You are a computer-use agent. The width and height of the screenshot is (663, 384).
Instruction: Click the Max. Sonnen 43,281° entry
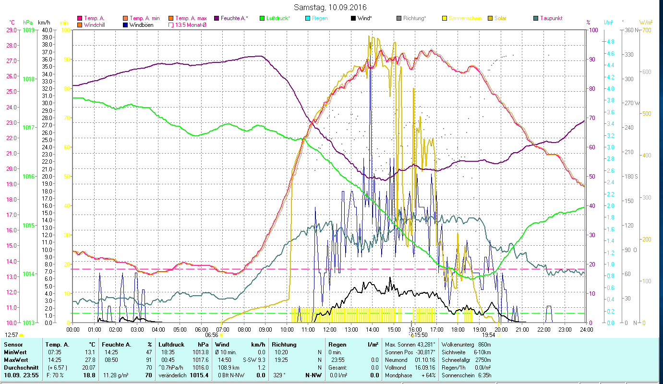(410, 345)
